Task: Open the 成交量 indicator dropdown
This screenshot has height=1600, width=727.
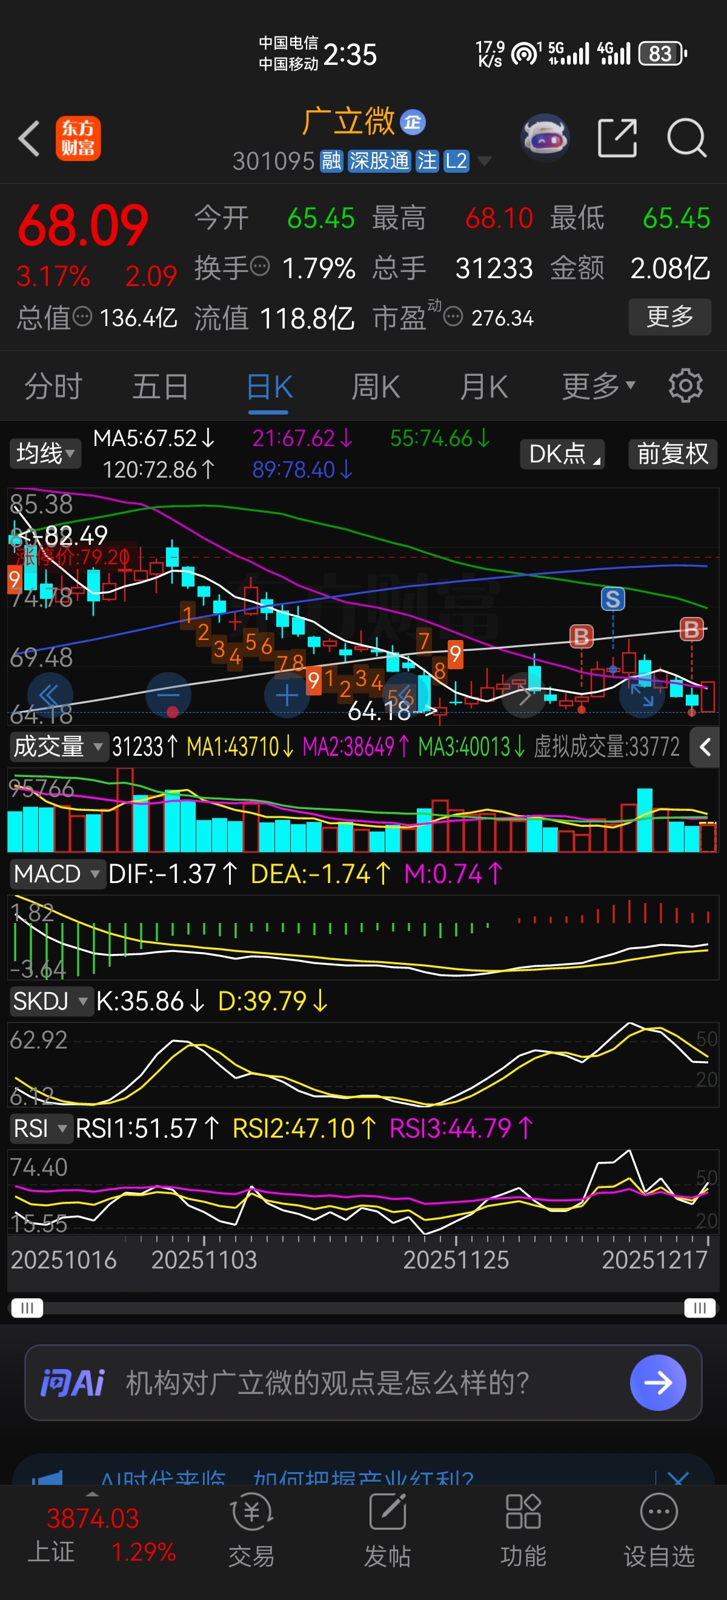Action: (x=58, y=747)
